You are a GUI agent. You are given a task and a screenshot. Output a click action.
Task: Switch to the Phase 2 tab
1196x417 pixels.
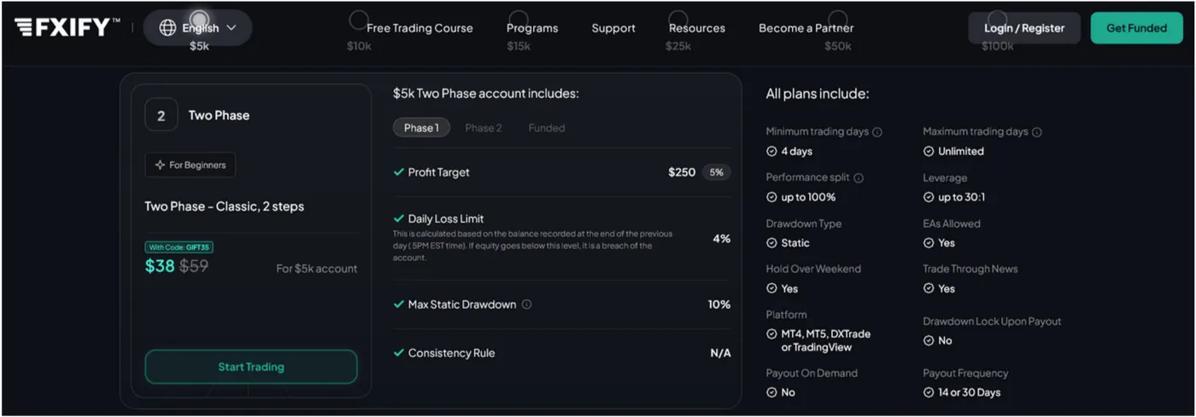click(x=484, y=128)
